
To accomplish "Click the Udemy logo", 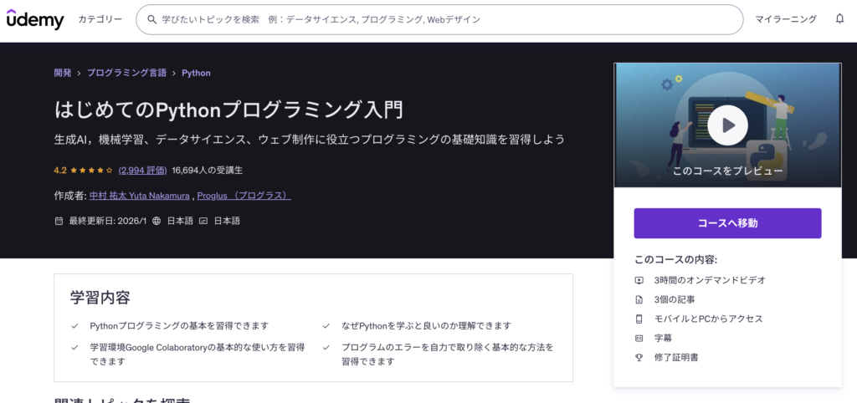I will (35, 19).
